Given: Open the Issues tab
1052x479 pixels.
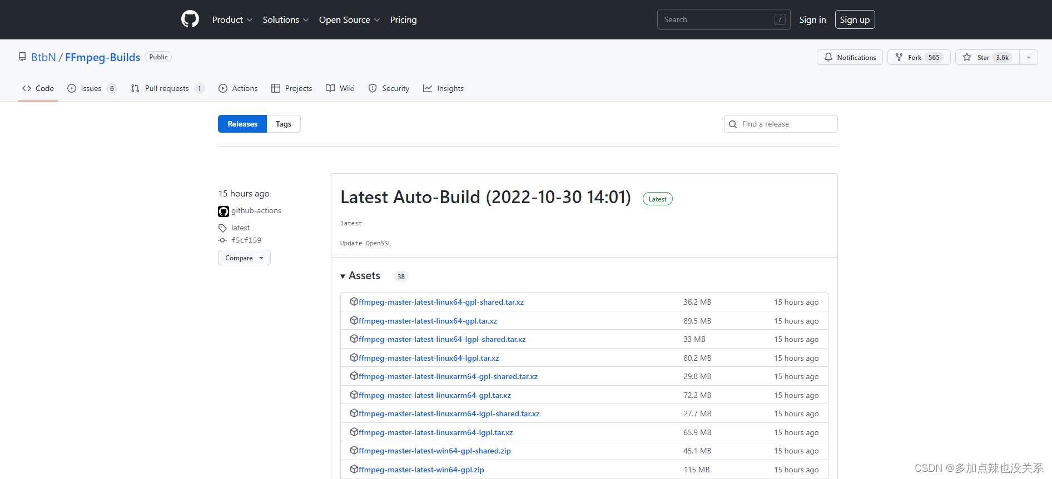Looking at the screenshot, I should (92, 88).
